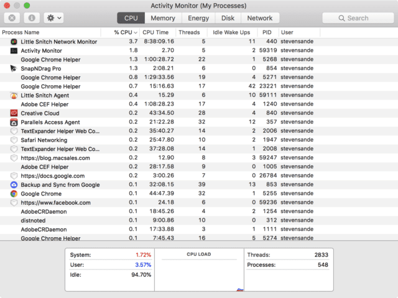Sort by the % CPU column header

pos(123,32)
